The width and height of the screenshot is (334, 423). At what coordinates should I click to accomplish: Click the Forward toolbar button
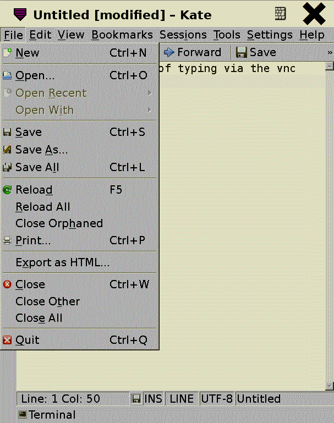(193, 52)
